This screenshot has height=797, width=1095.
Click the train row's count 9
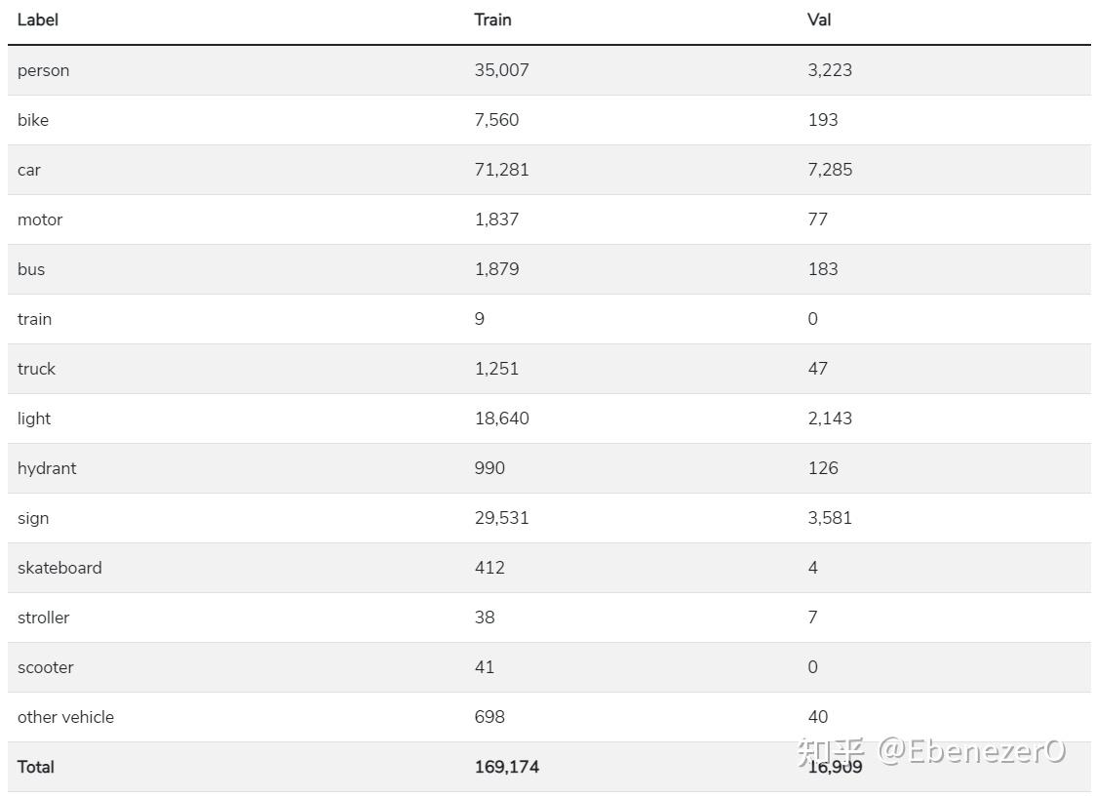[479, 319]
